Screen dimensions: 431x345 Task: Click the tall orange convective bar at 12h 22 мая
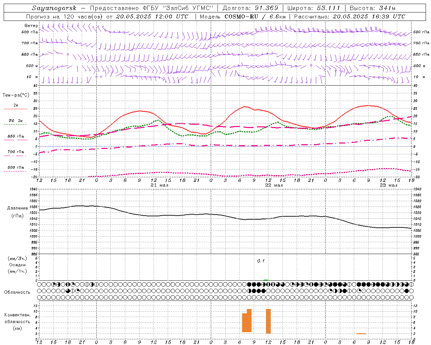pyautogui.click(x=268, y=321)
